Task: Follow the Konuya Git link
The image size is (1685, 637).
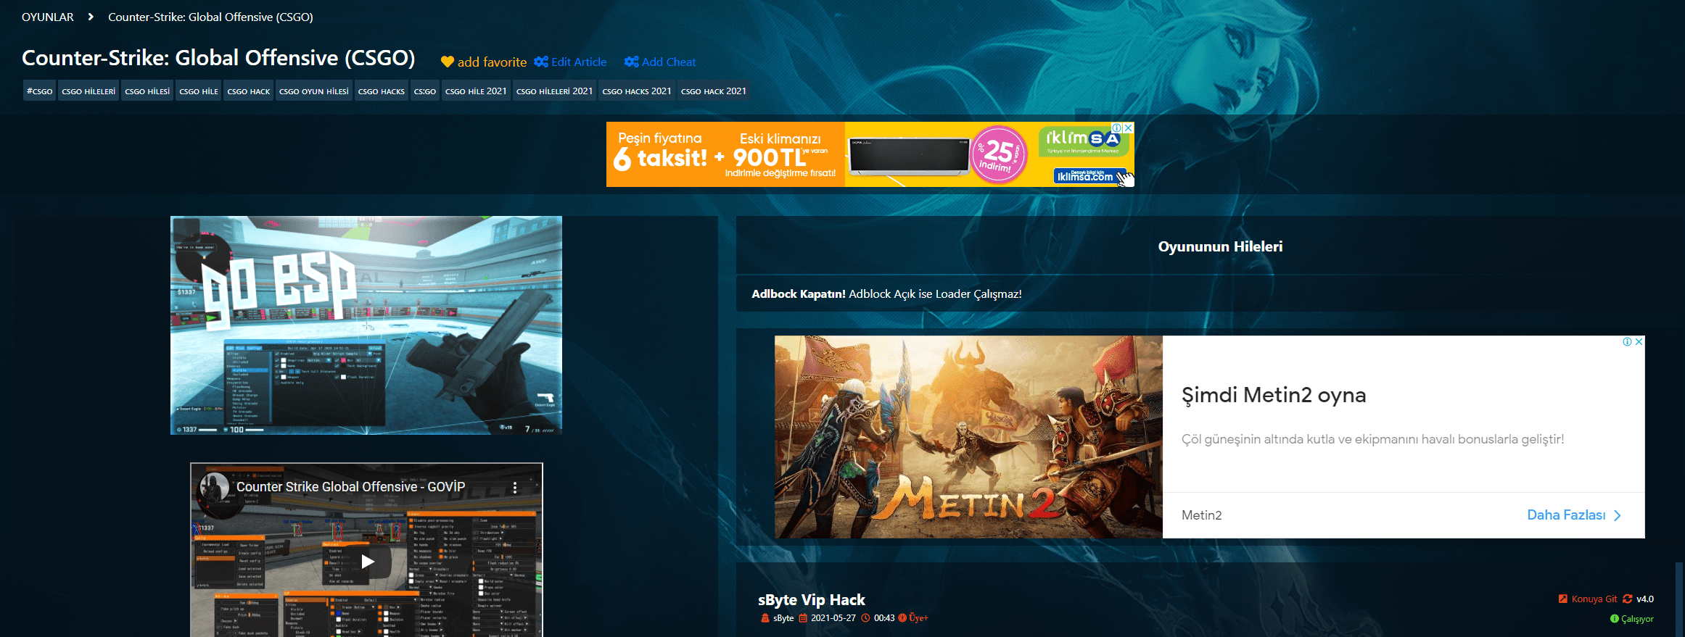Action: coord(1594,599)
